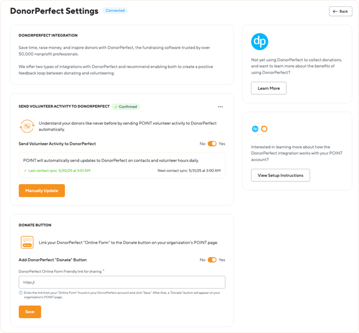Click the Learn More button

pos(268,88)
